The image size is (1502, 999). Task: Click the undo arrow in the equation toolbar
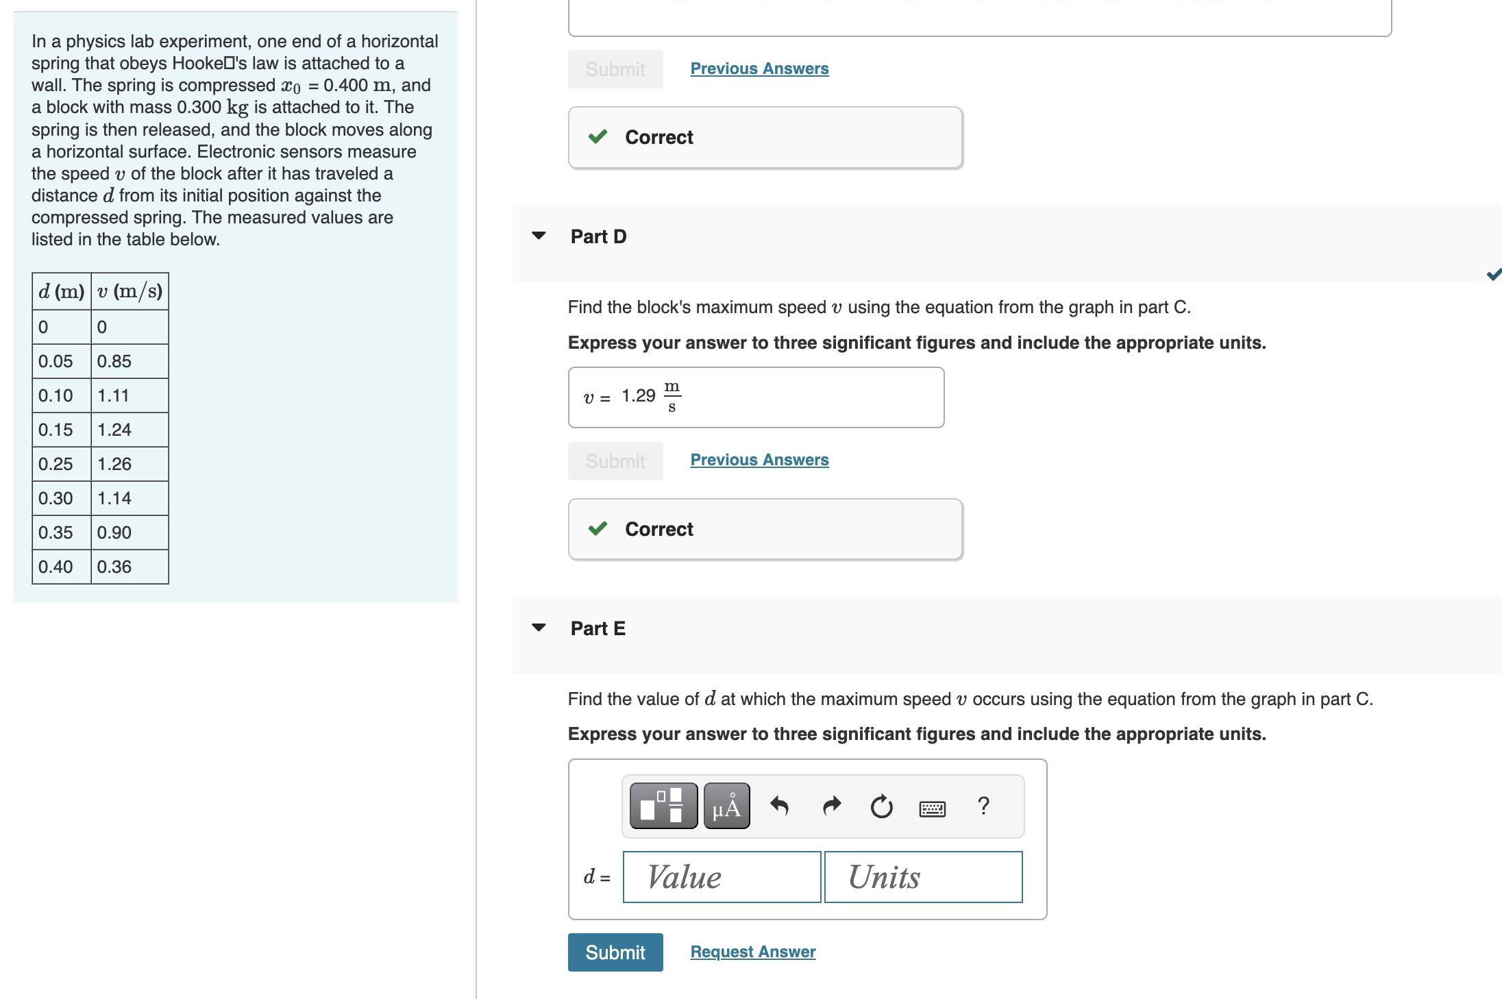(x=780, y=806)
